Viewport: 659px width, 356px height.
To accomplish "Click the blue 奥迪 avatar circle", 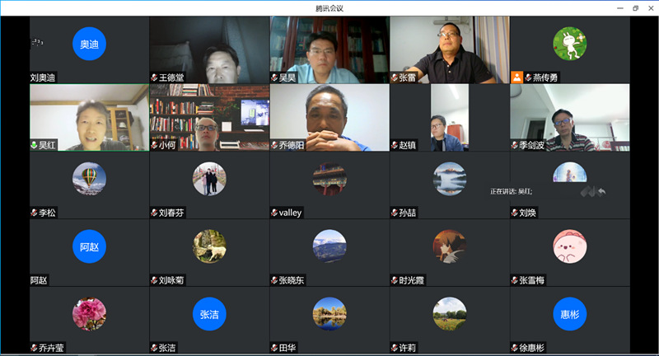I will (x=89, y=44).
